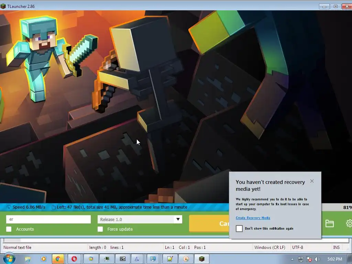Click the Create Recovery Media link

pos(253,218)
